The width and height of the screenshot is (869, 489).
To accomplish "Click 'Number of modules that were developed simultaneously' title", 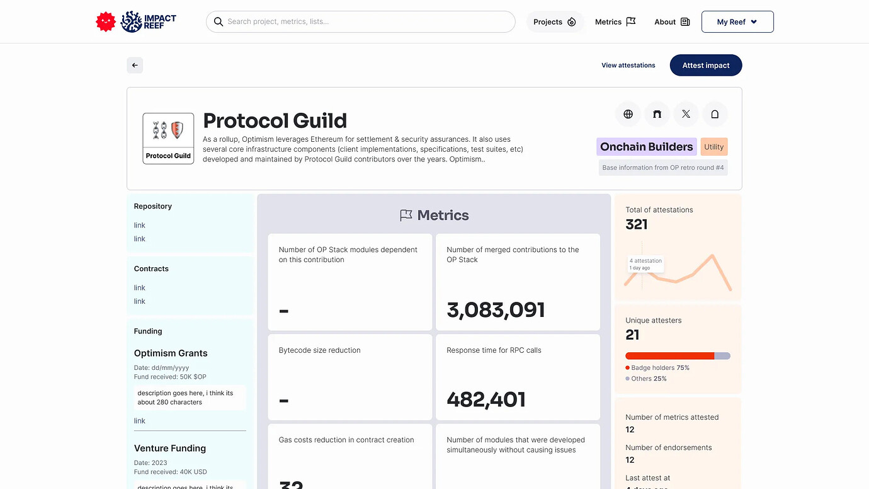I will (516, 445).
